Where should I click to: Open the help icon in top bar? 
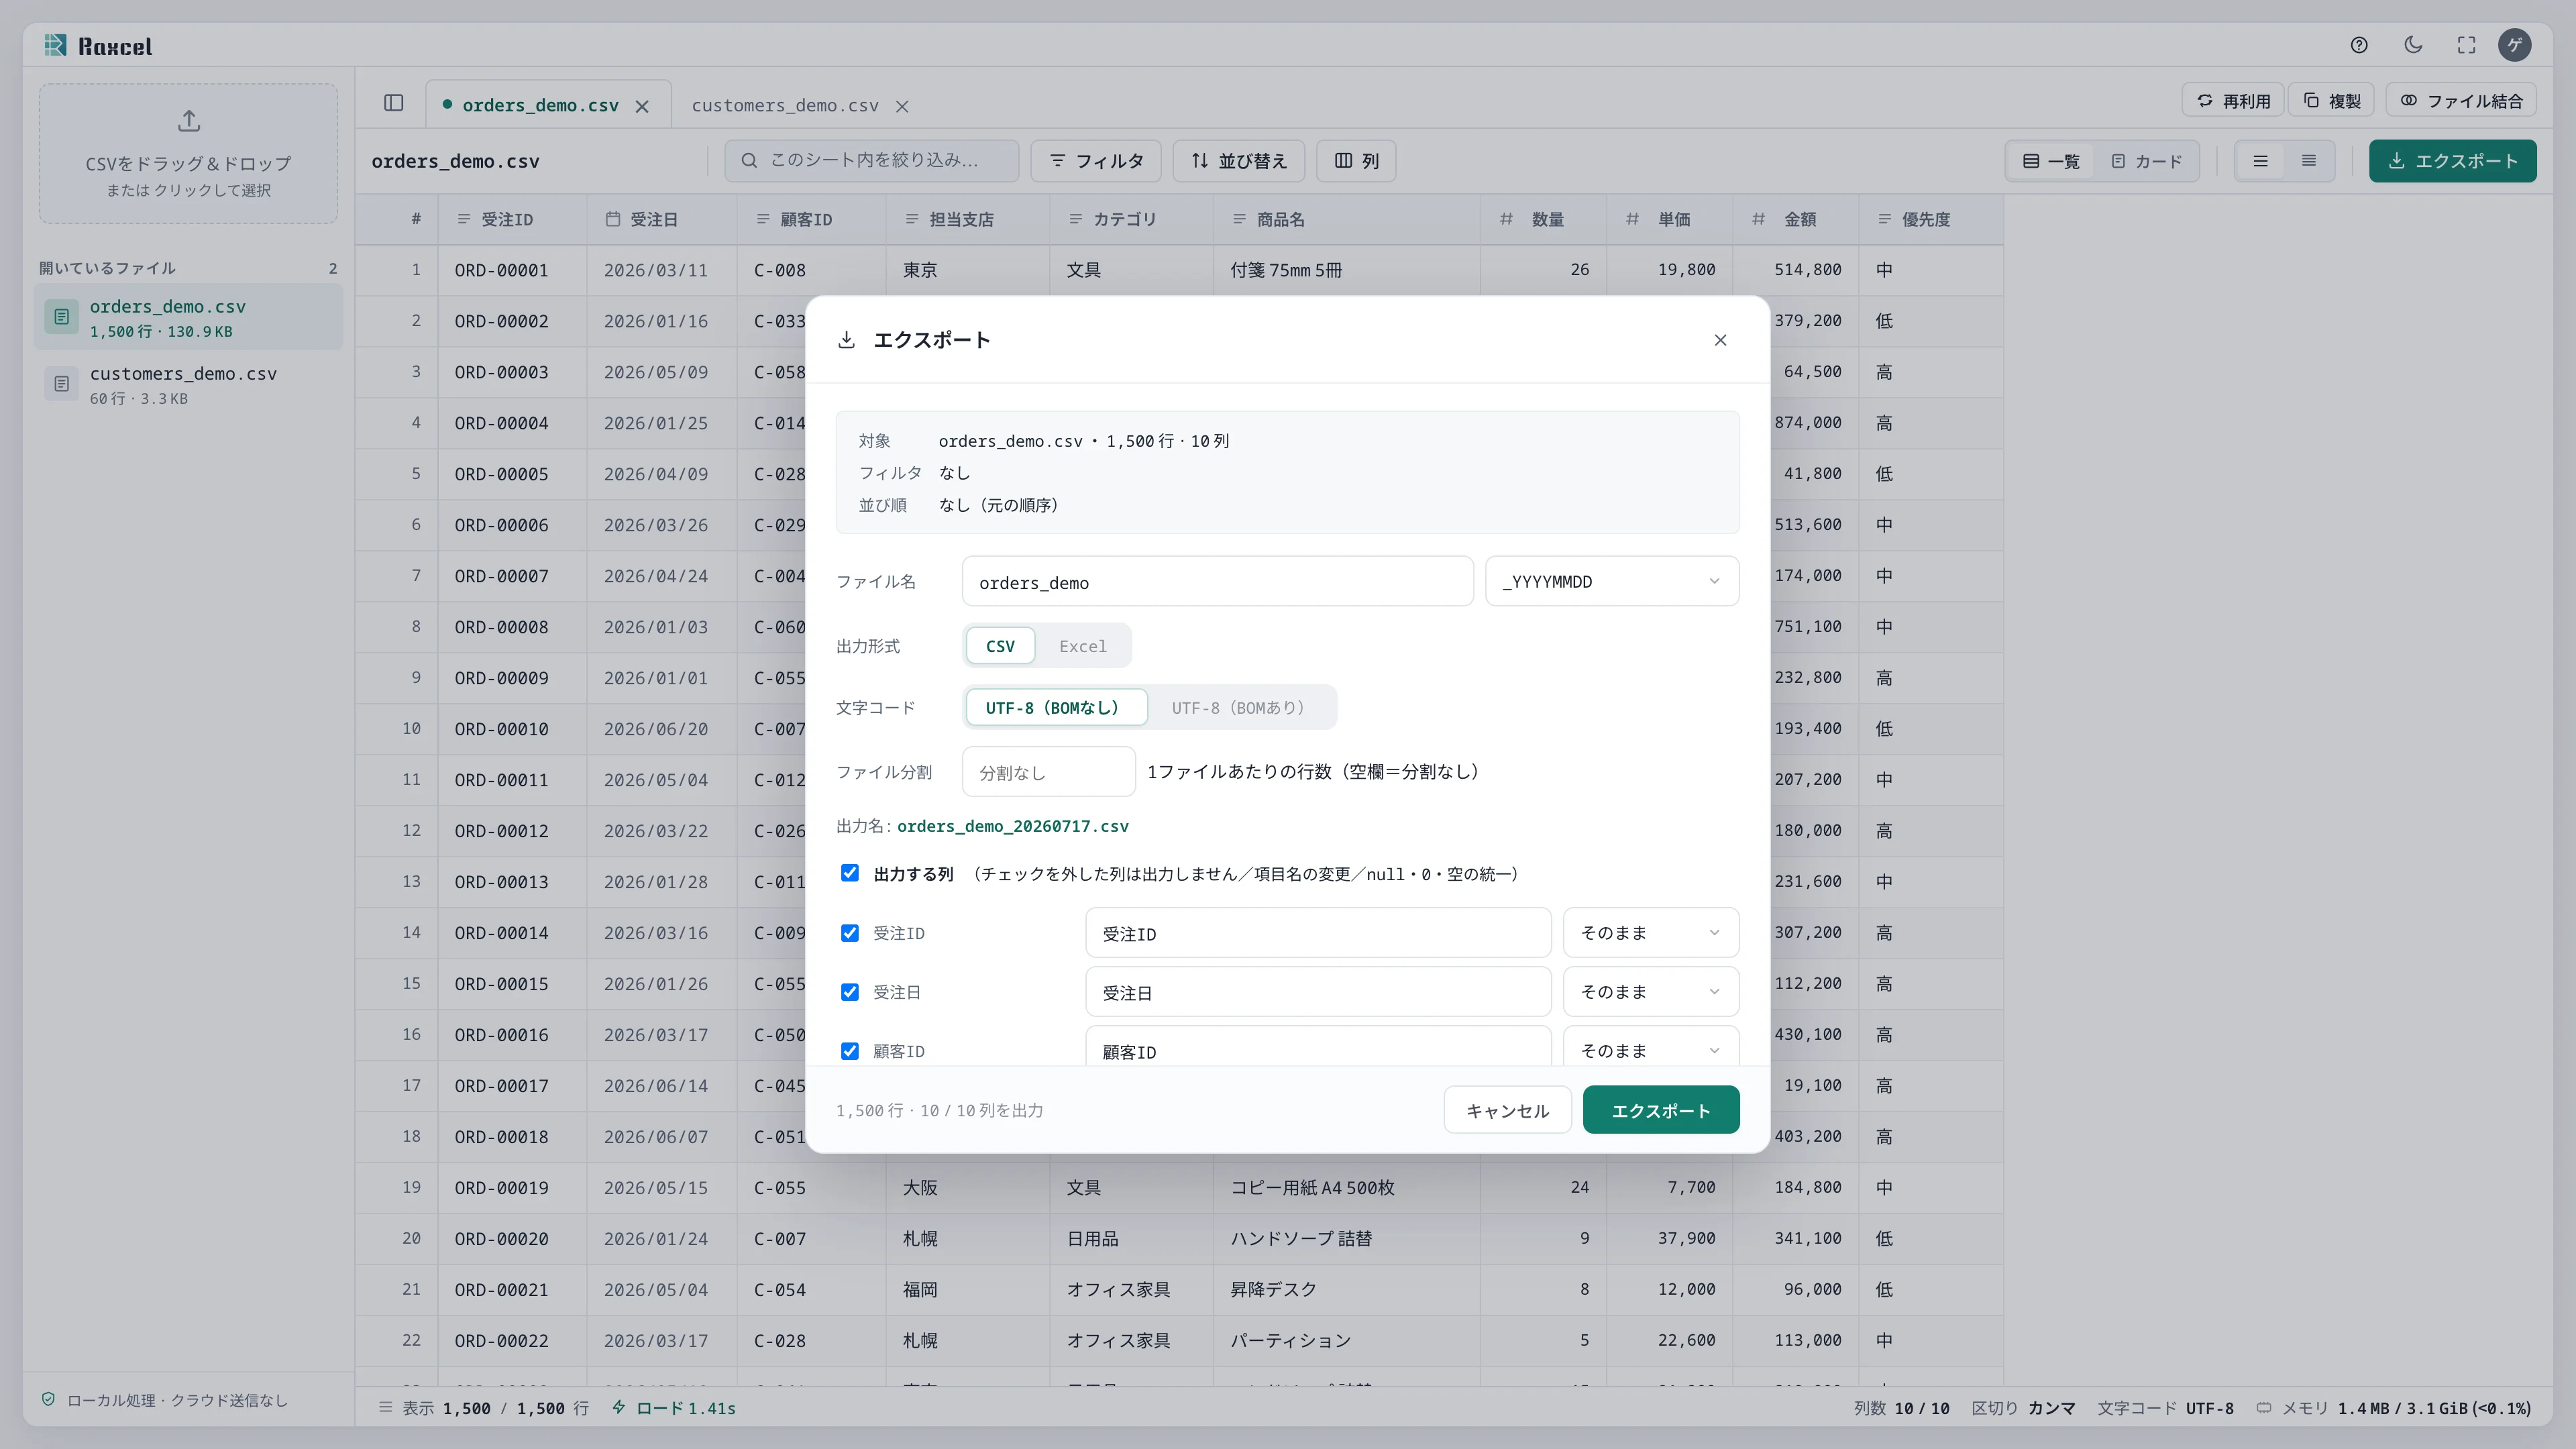pos(2359,45)
